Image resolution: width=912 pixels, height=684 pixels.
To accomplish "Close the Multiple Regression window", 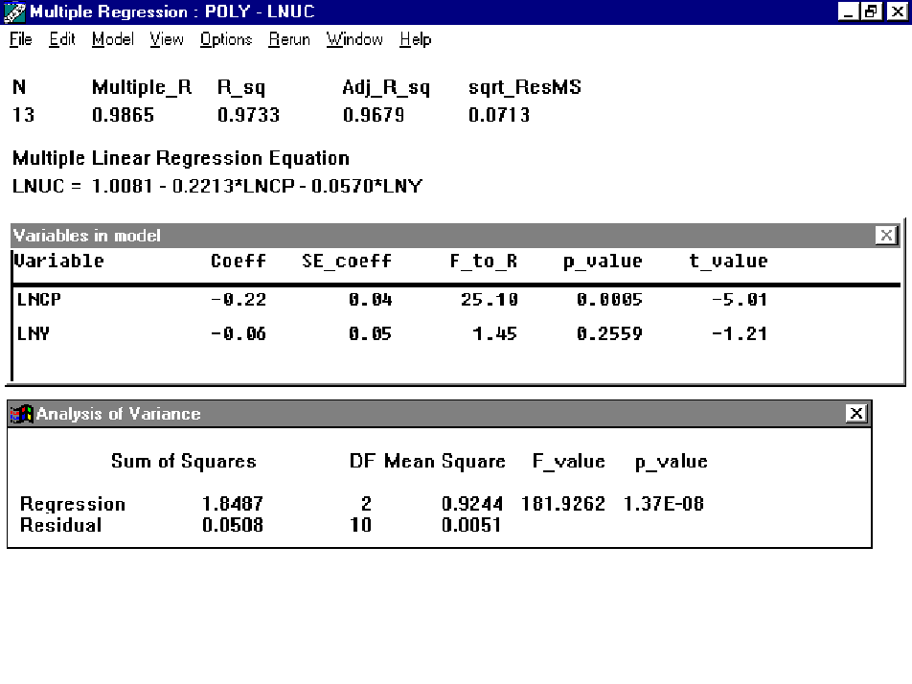I will pyautogui.click(x=898, y=11).
